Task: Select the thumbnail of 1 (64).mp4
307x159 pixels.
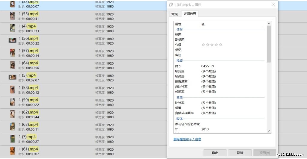Action: 13,65
